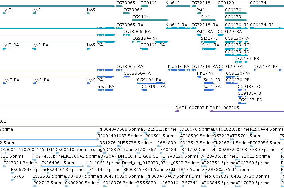Click EST LP21511.5prime
This screenshot has width=284, height=188.
tap(160, 129)
